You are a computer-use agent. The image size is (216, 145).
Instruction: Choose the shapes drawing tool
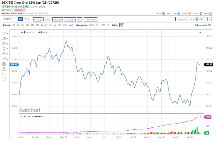tap(4, 44)
